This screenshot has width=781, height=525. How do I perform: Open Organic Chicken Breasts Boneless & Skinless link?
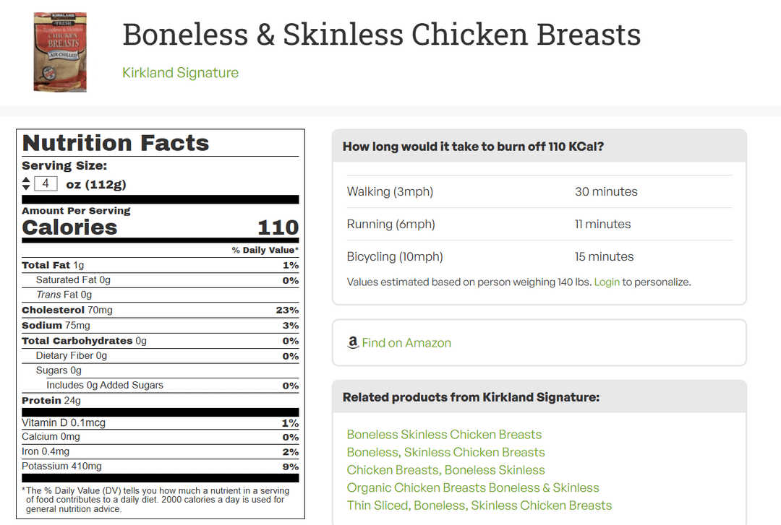(x=473, y=487)
